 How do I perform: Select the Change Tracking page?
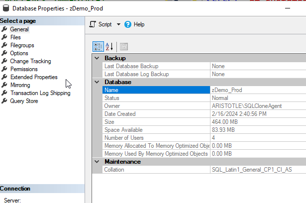[x=30, y=61]
